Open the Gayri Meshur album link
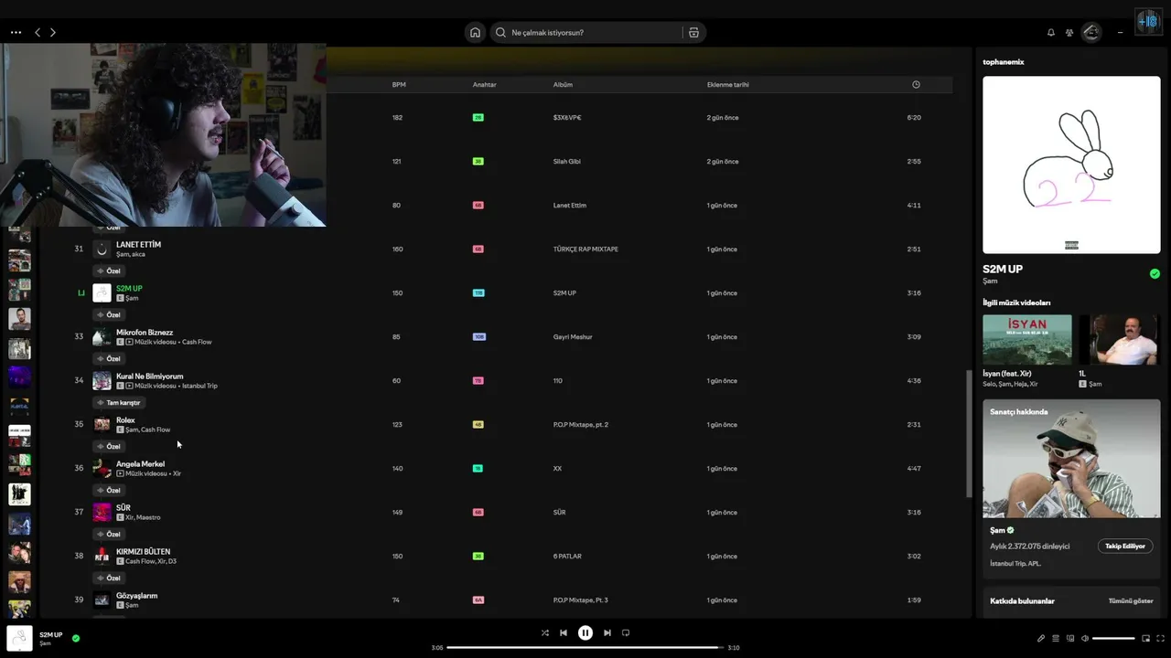 click(573, 336)
